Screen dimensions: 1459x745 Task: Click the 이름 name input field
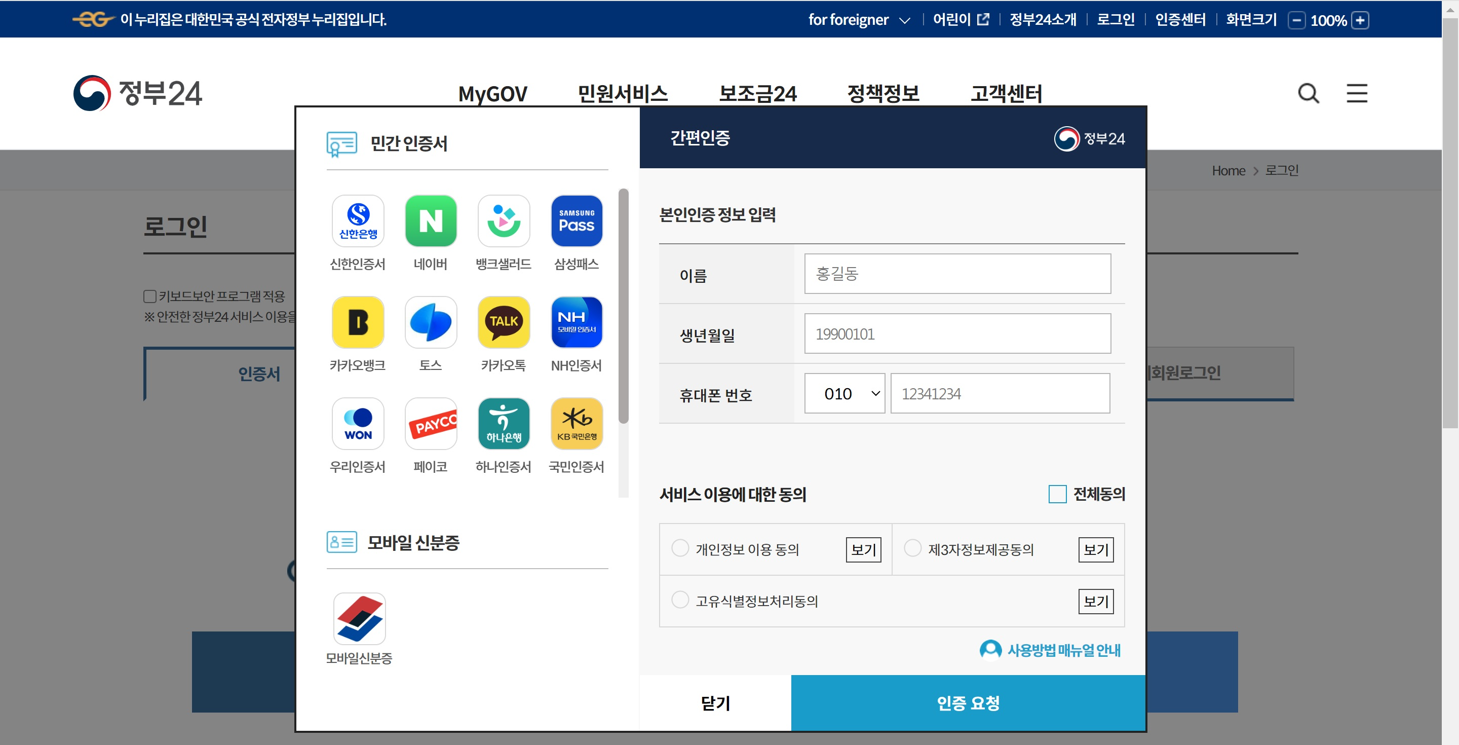click(x=957, y=274)
